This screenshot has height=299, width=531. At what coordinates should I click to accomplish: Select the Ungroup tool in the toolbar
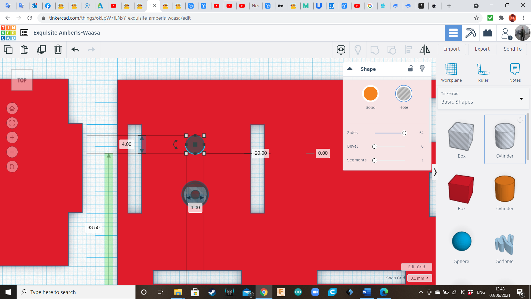[x=392, y=50]
